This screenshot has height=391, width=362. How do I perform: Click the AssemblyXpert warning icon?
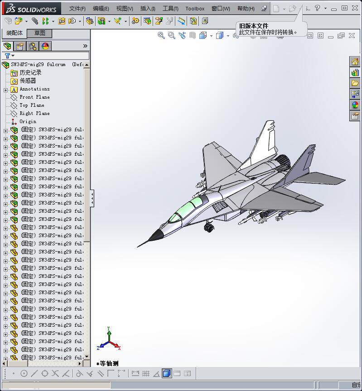pyautogui.click(x=193, y=21)
